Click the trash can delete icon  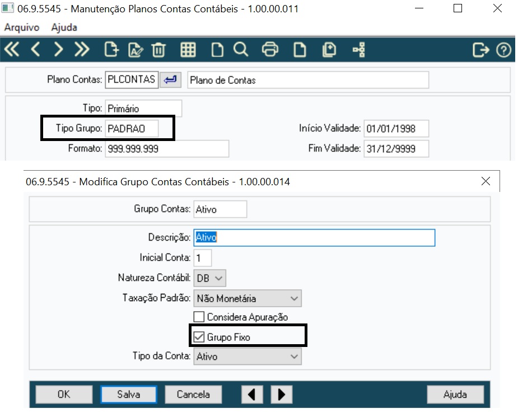click(x=158, y=50)
